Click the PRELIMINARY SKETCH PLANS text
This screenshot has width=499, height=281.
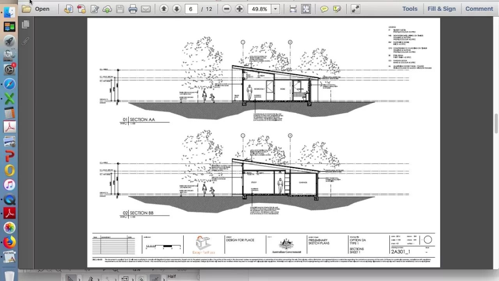tap(319, 242)
